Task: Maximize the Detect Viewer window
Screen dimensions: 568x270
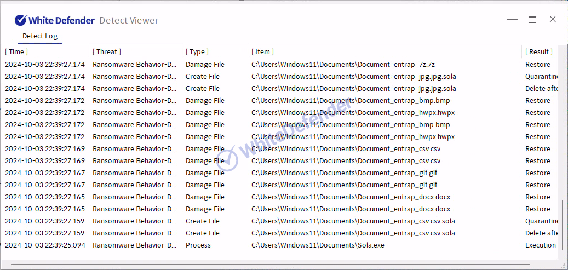Action: [x=532, y=20]
